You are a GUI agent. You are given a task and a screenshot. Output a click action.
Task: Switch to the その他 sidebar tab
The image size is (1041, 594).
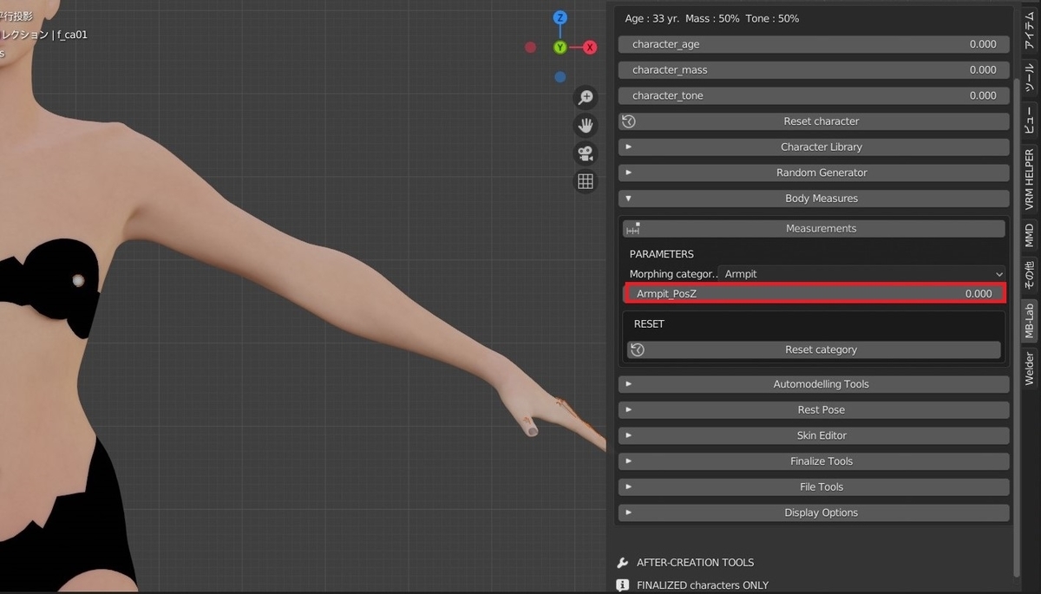pyautogui.click(x=1029, y=275)
